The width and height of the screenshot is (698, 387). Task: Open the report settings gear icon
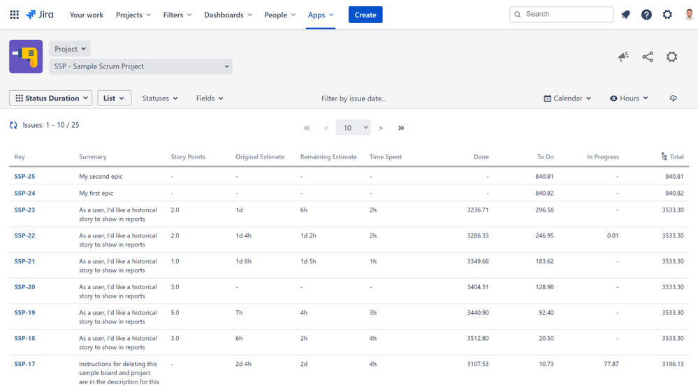(x=671, y=57)
